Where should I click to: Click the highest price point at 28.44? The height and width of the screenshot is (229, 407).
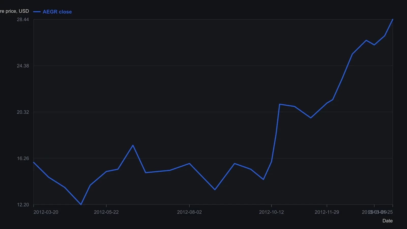click(x=393, y=19)
